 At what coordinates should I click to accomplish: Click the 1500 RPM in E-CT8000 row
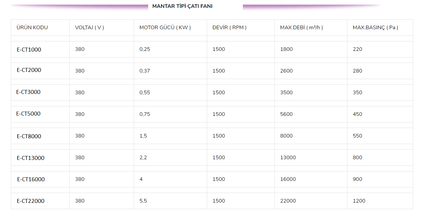pos(219,136)
